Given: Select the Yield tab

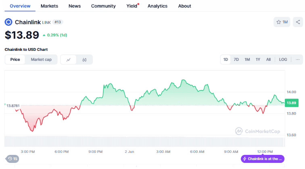Looking at the screenshot, I should (x=132, y=6).
